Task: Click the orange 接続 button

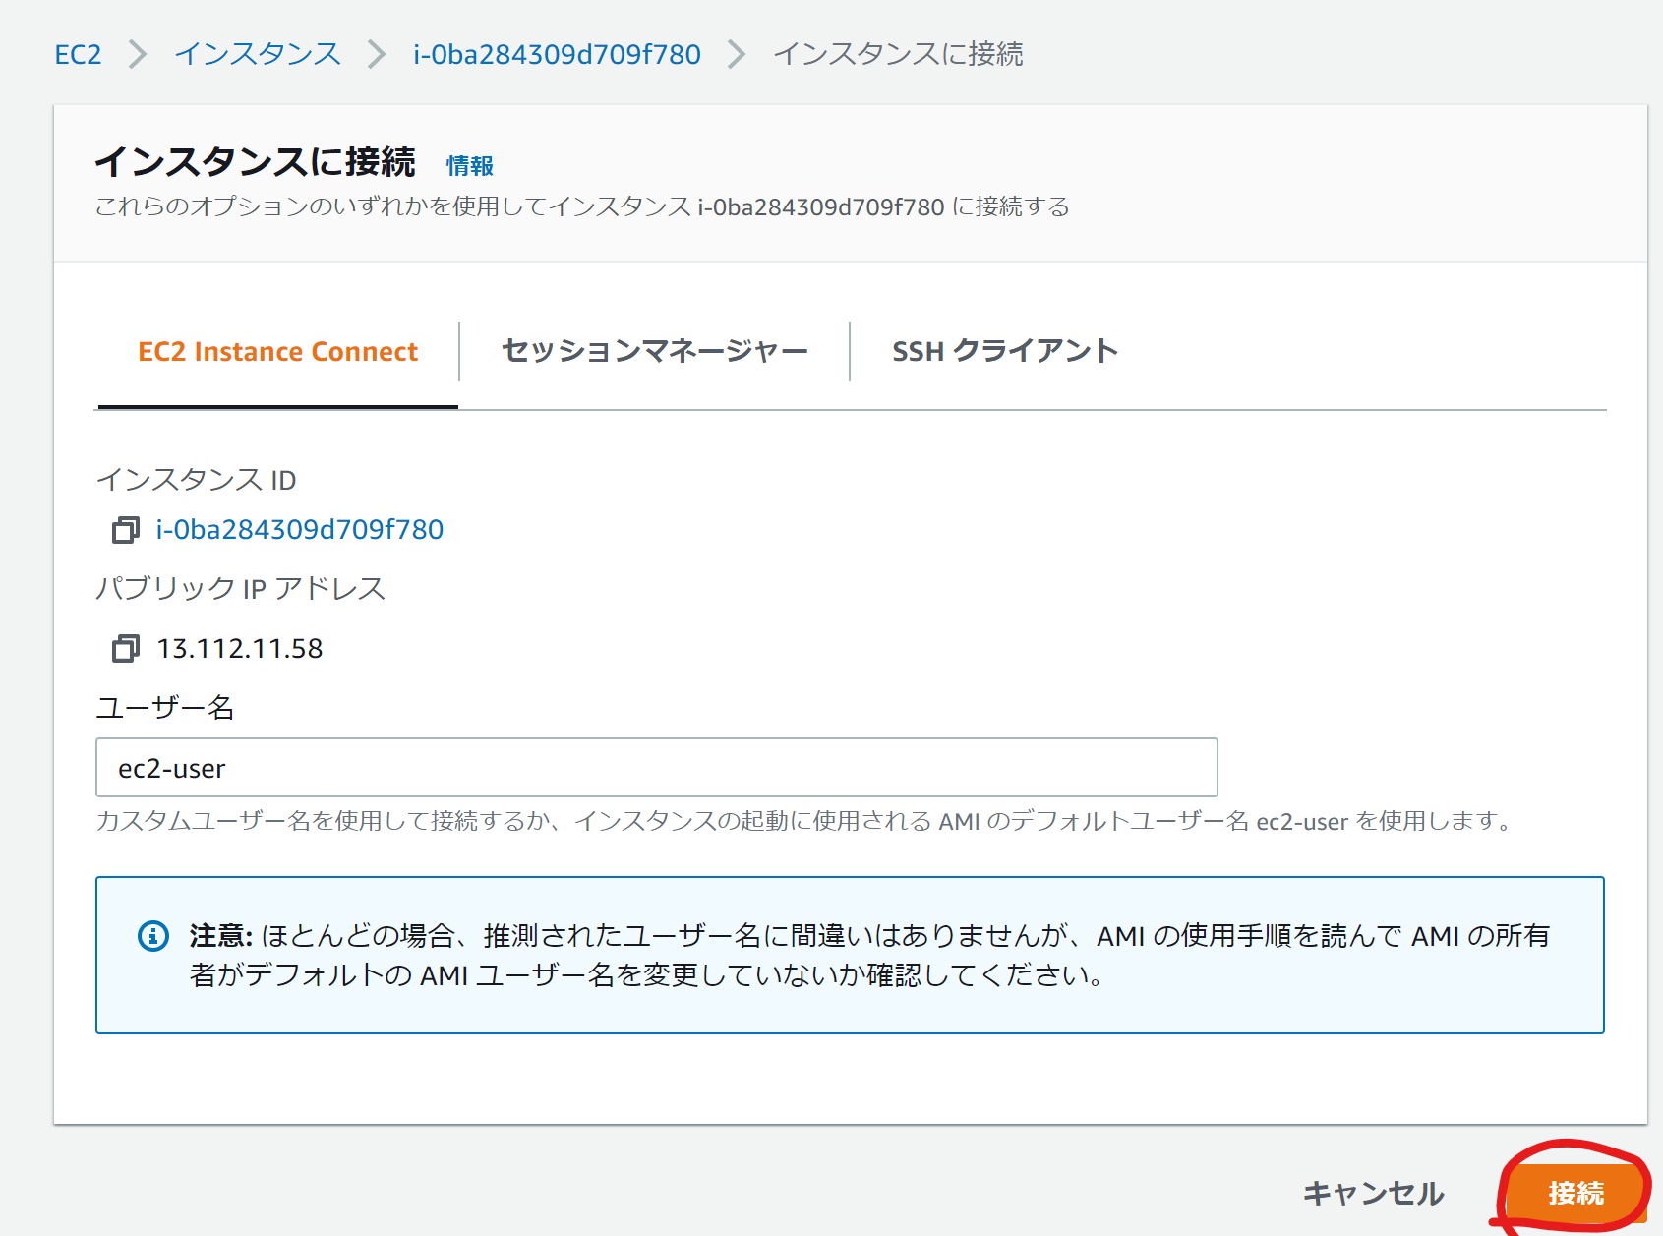Action: [x=1575, y=1193]
